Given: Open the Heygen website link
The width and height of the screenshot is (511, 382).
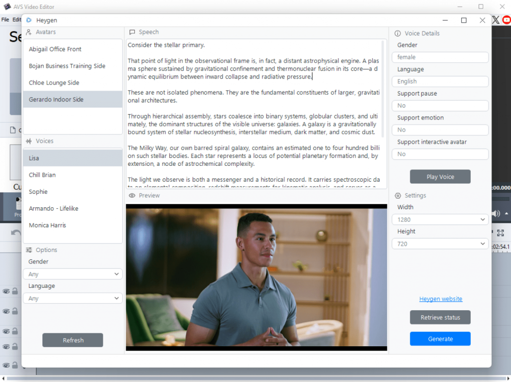Looking at the screenshot, I should (441, 299).
